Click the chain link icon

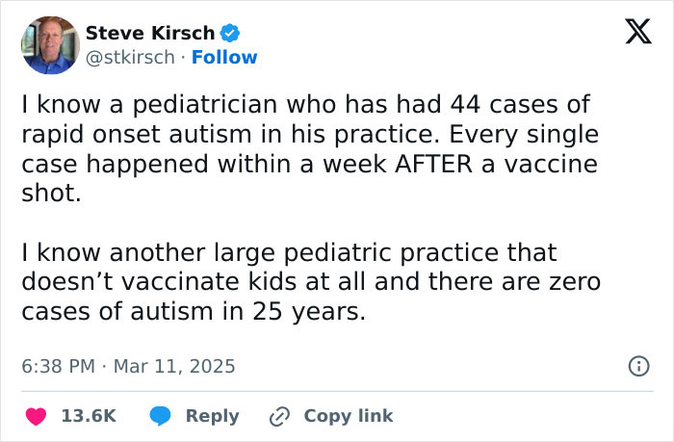click(279, 416)
